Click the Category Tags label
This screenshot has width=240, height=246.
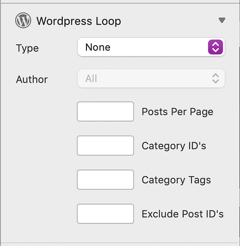click(x=176, y=180)
